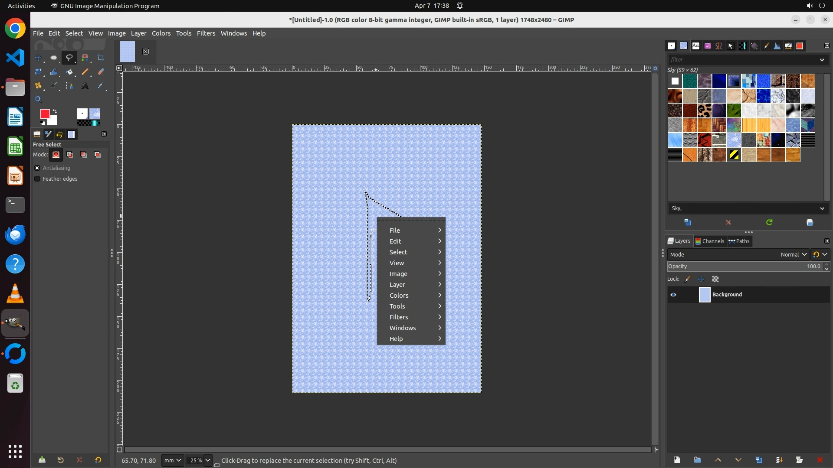Select the Crop tool

pos(101,58)
